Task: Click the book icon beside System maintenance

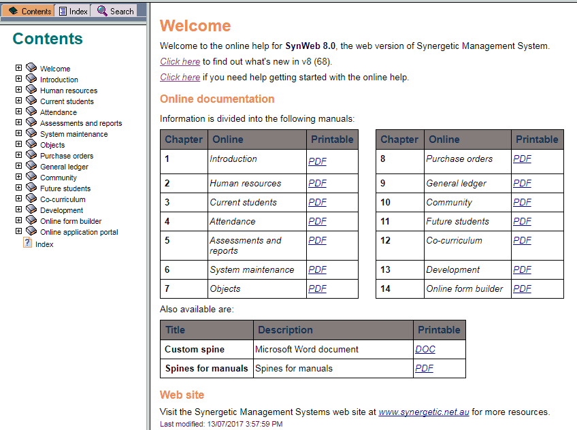Action: (x=31, y=133)
